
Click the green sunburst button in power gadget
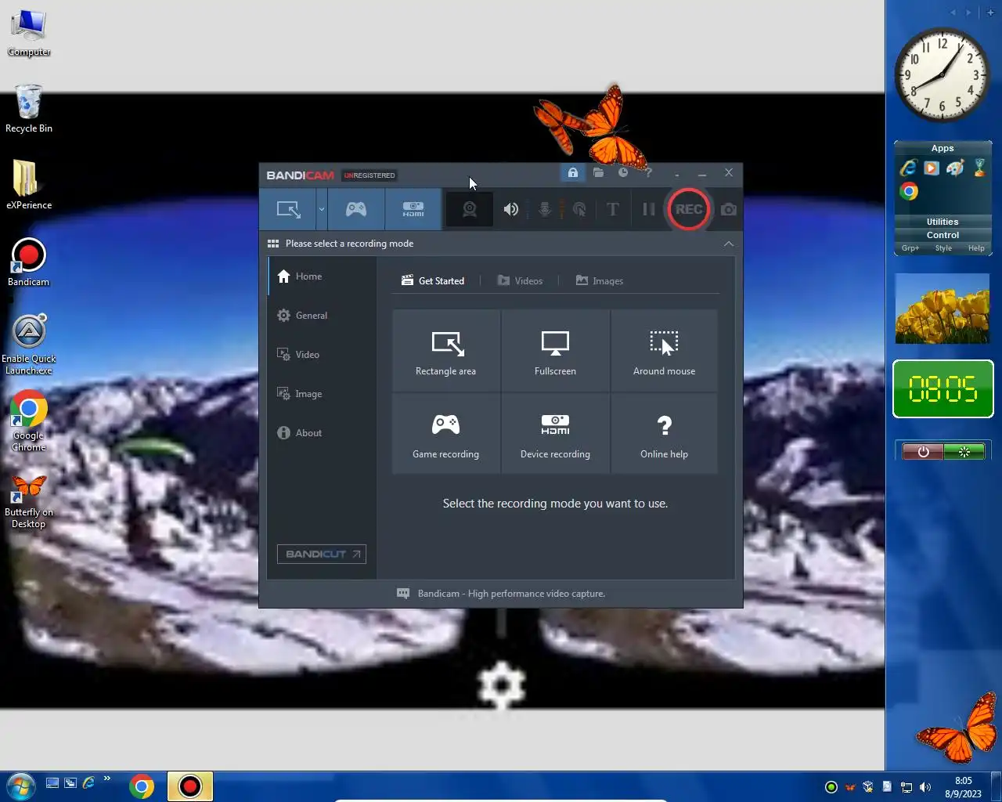(x=964, y=452)
